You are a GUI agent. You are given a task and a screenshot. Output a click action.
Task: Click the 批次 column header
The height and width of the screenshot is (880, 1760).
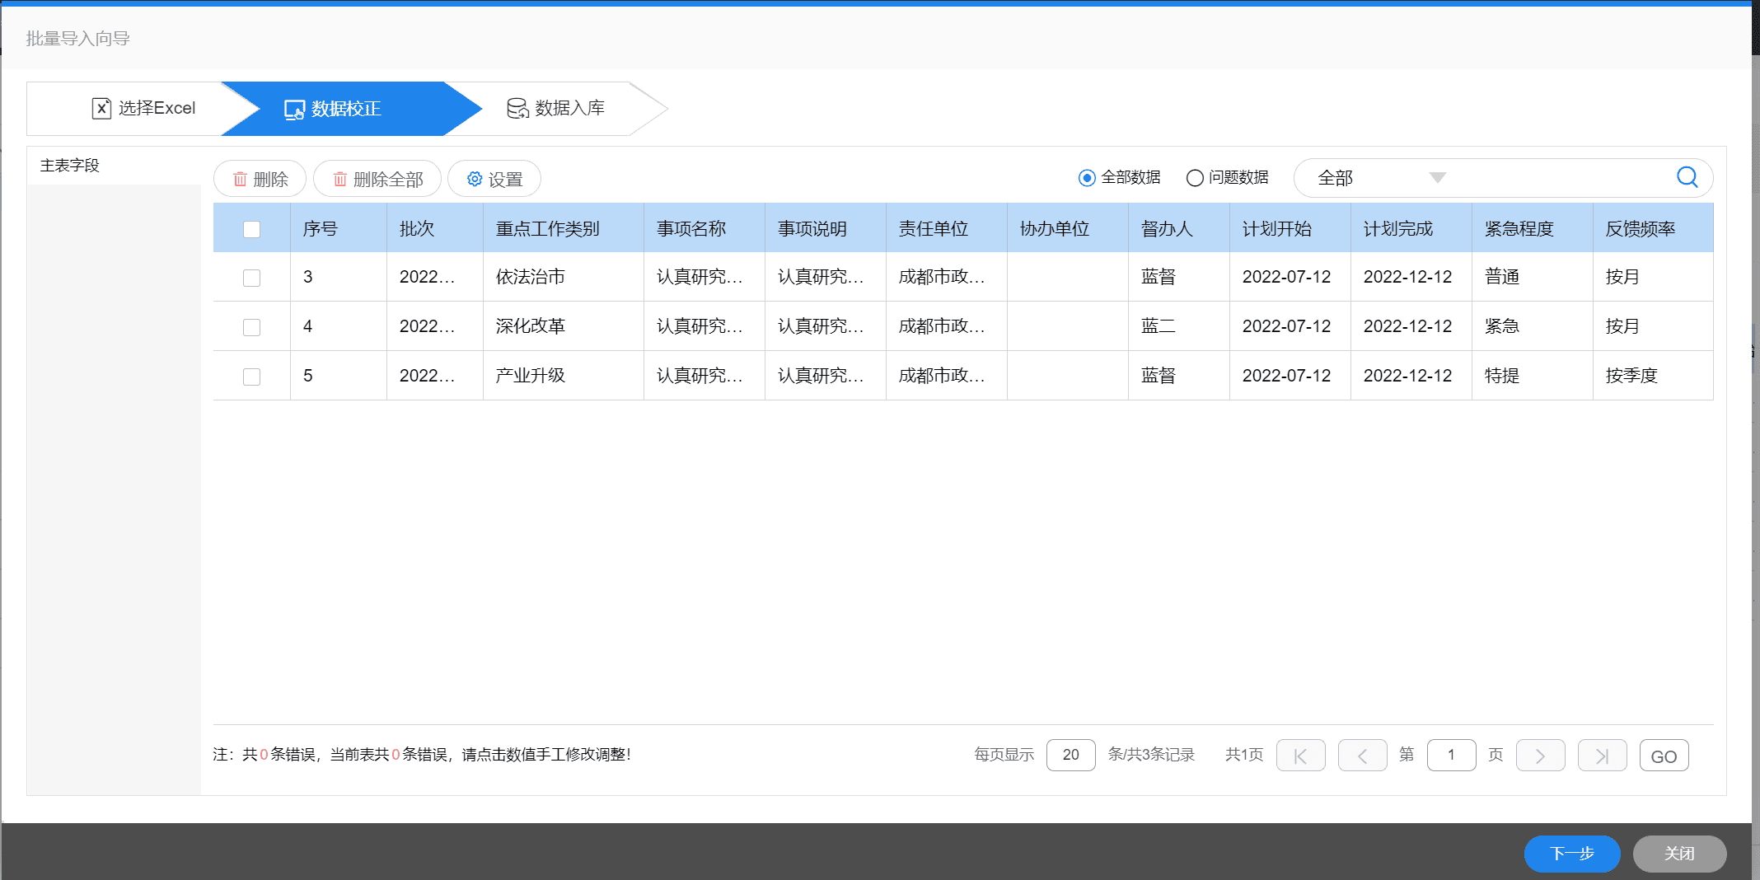point(434,228)
